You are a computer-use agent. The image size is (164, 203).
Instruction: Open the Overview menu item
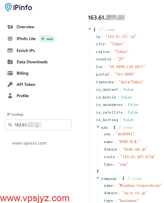[x=21, y=27]
